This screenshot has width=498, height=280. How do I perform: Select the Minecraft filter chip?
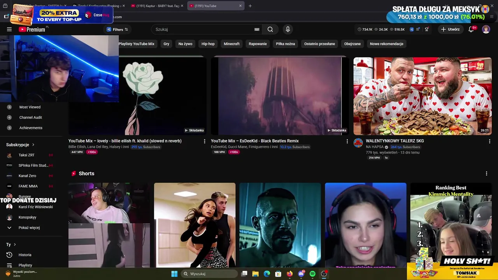(231, 44)
